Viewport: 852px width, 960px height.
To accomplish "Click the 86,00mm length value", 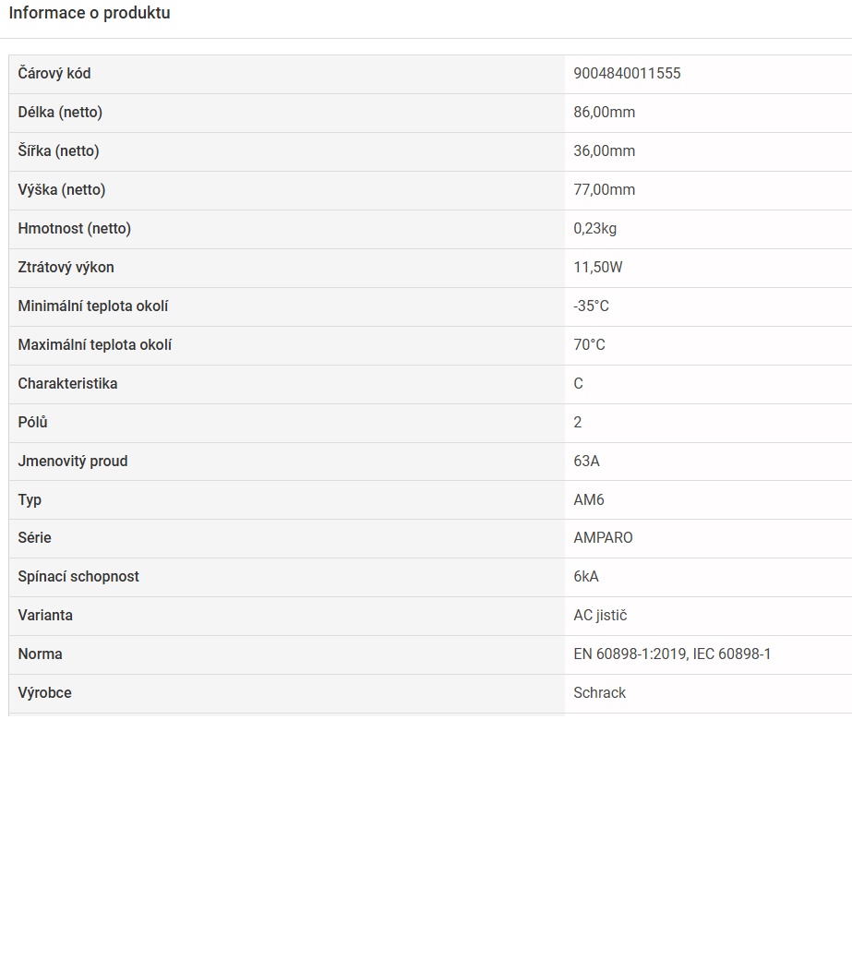I will pos(604,113).
